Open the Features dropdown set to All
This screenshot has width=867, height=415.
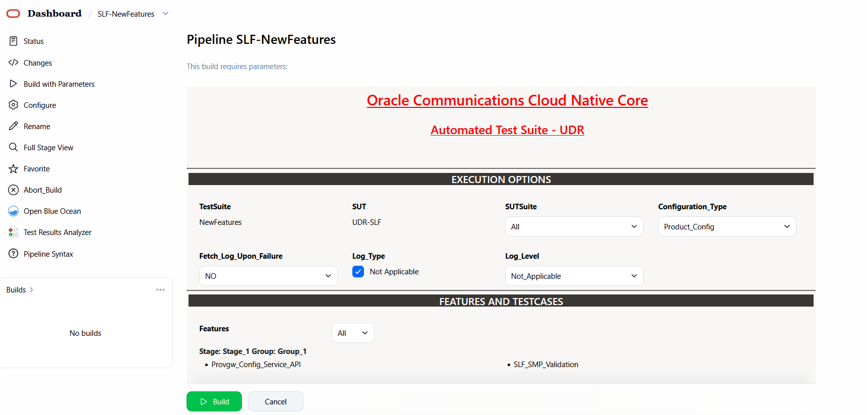click(x=353, y=333)
